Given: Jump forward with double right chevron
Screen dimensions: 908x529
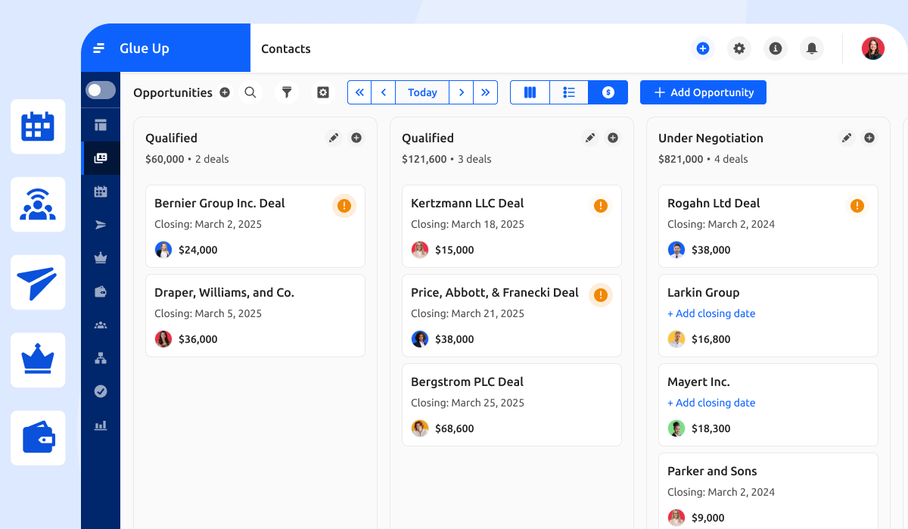Looking at the screenshot, I should (486, 92).
